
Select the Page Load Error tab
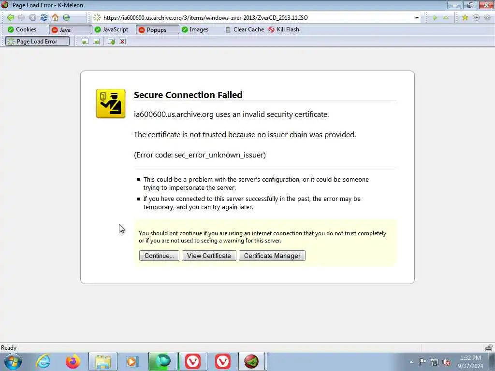[37, 42]
